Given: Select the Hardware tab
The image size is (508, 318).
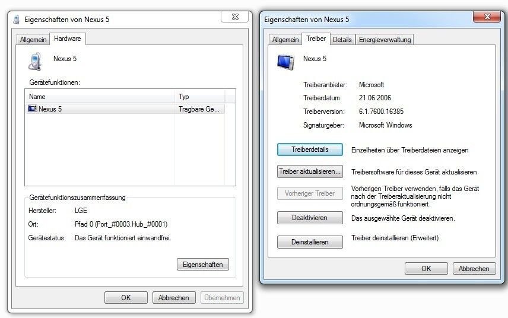Looking at the screenshot, I should point(68,39).
